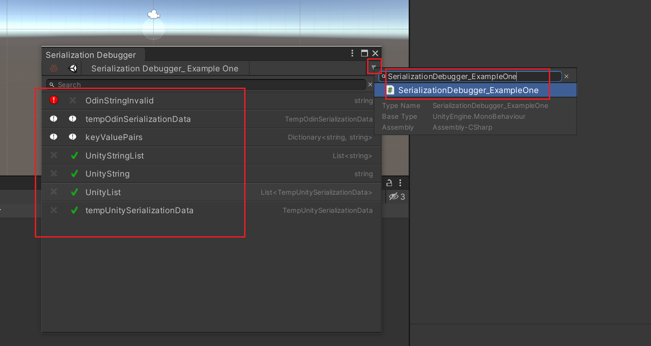The width and height of the screenshot is (651, 346).
Task: Clear the member search field
Action: coord(370,84)
